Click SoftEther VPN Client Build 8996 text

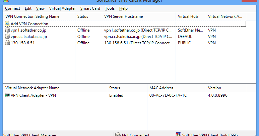point(210,135)
